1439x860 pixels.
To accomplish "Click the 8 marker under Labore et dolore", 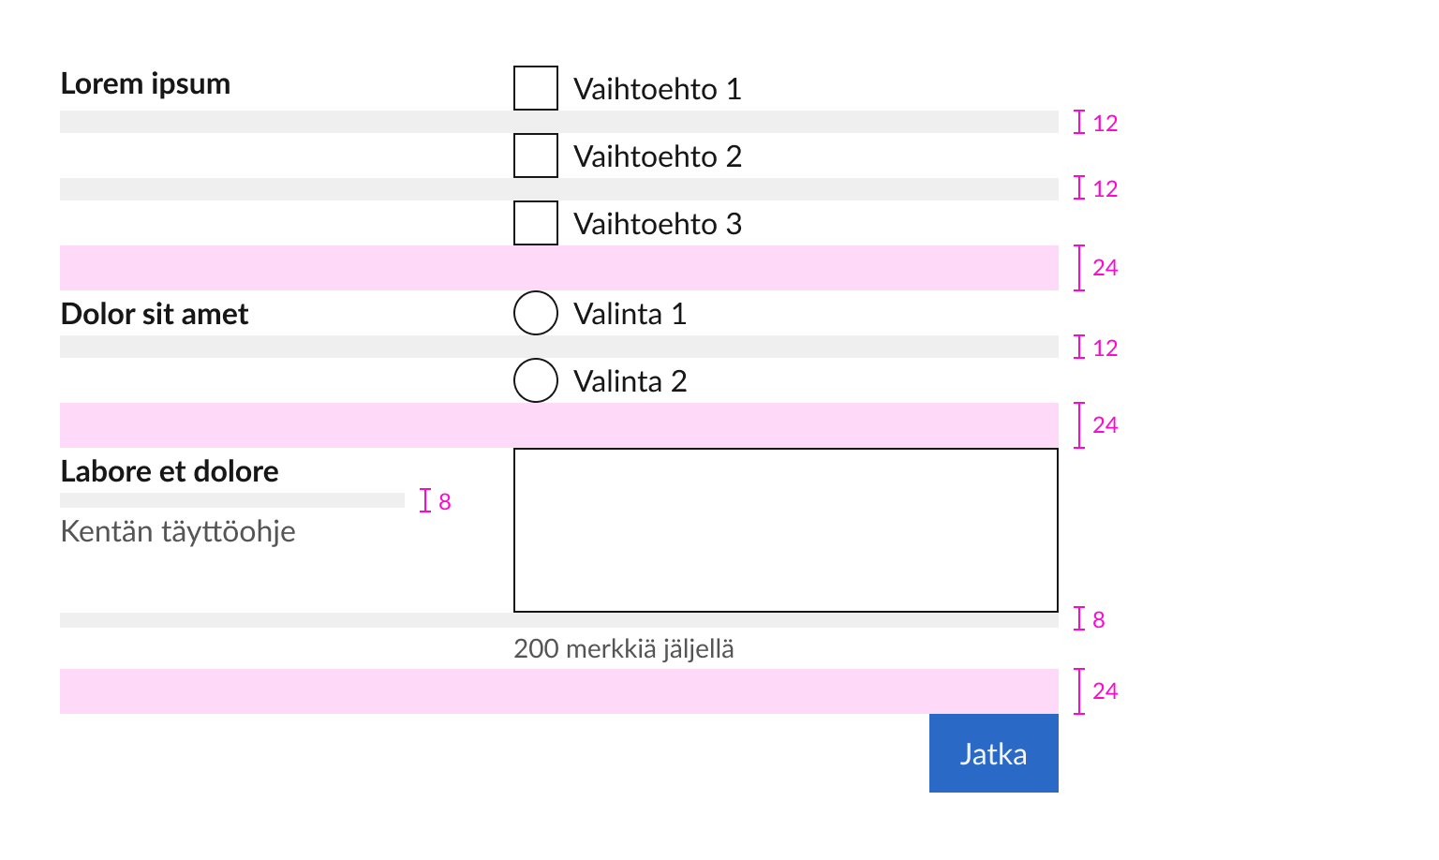I will (x=444, y=501).
